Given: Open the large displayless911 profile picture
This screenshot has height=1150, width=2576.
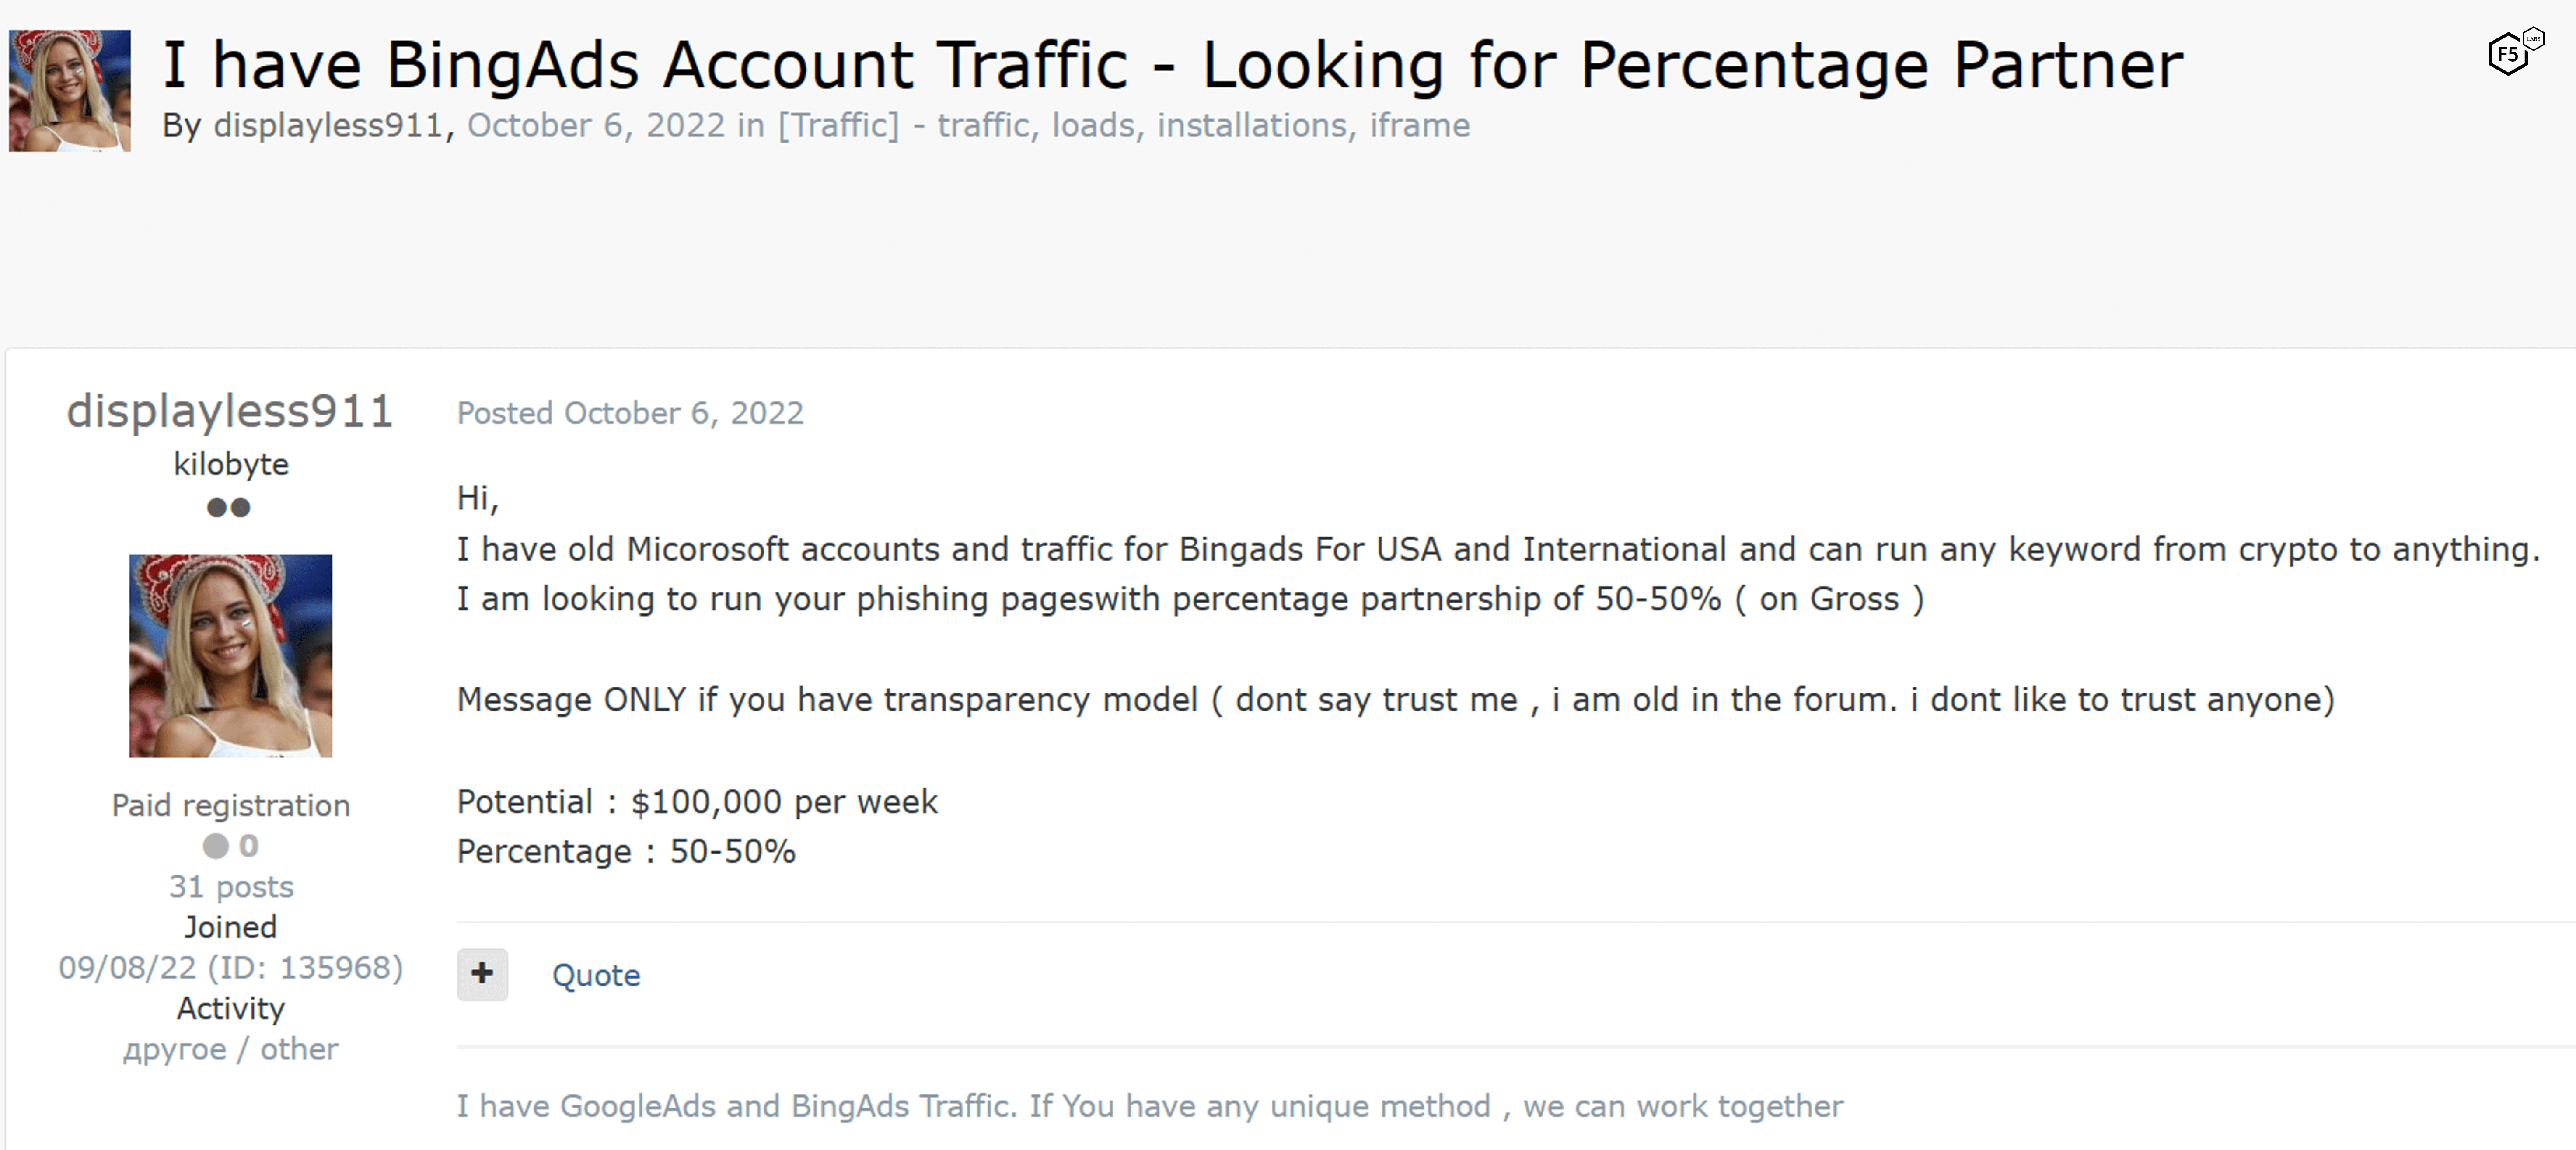Looking at the screenshot, I should point(231,656).
